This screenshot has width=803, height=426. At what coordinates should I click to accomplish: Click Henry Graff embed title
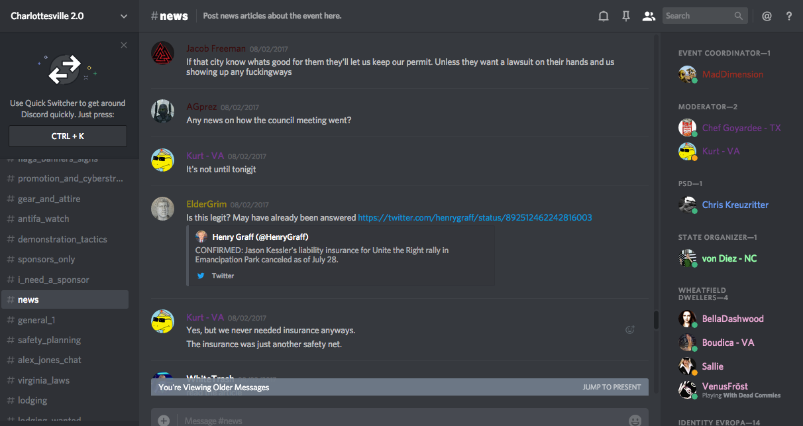point(260,237)
